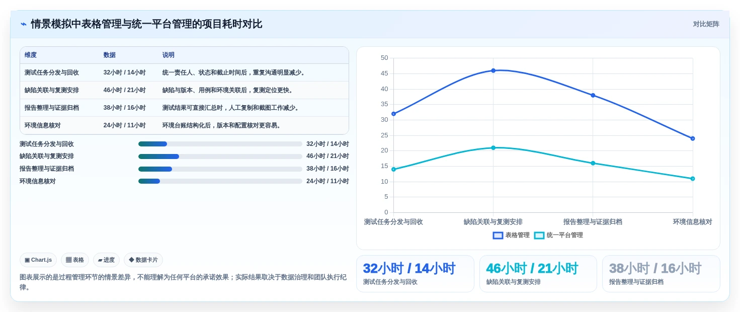Click the 统一平台管理 cyan legend swatch
Screen dimensions: 740x312
coord(539,235)
